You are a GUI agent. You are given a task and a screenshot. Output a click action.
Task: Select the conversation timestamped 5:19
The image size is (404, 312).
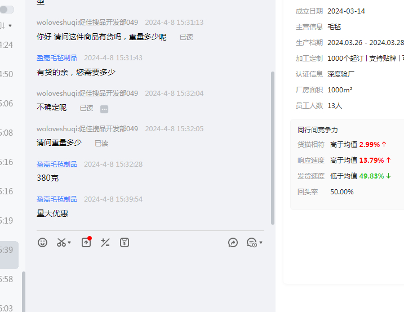coord(6,221)
